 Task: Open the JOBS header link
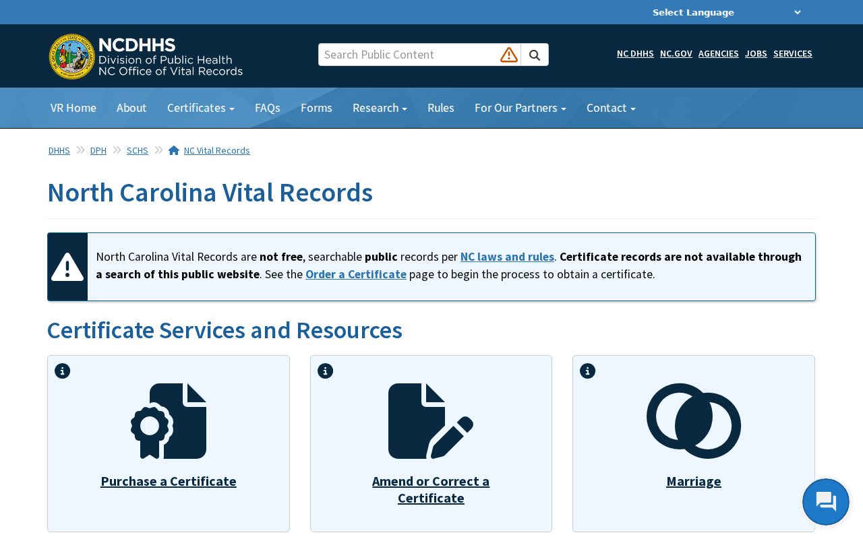[x=756, y=53]
